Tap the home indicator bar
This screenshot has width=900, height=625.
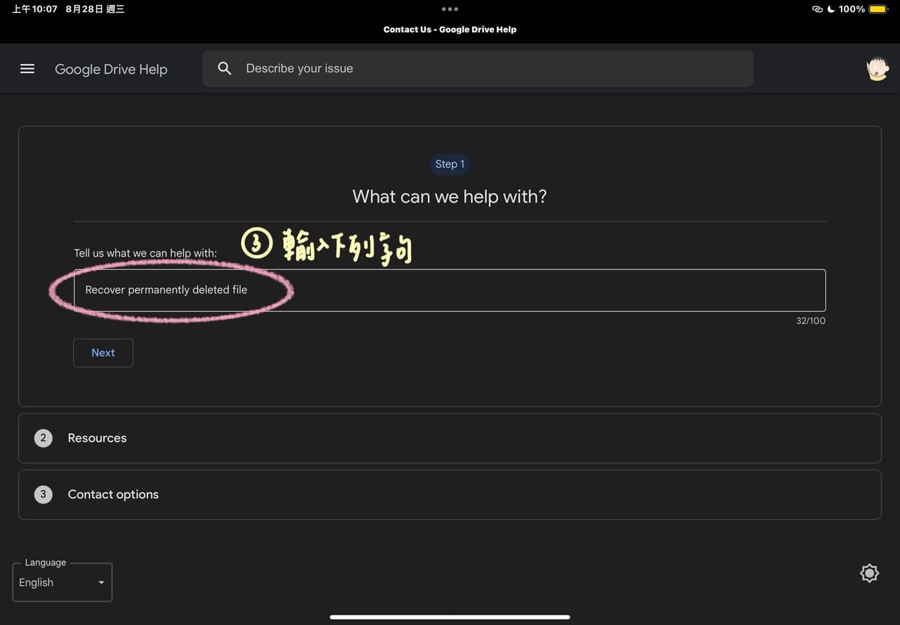450,617
